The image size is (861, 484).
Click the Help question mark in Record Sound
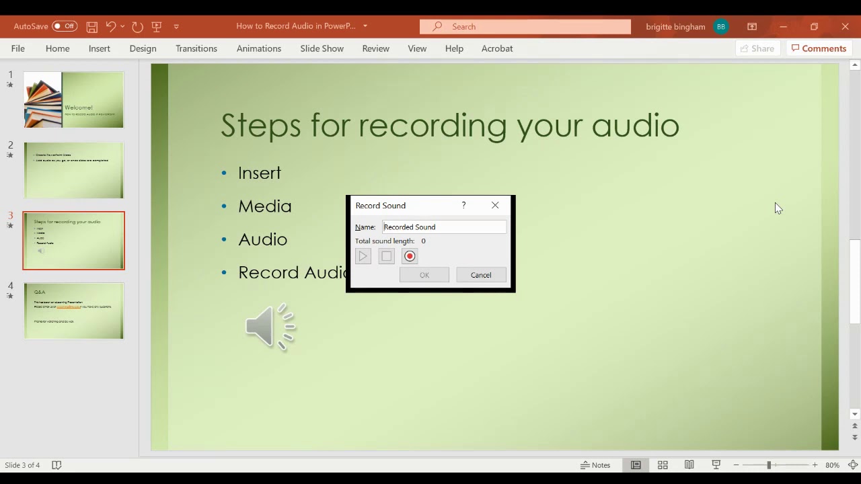point(463,205)
